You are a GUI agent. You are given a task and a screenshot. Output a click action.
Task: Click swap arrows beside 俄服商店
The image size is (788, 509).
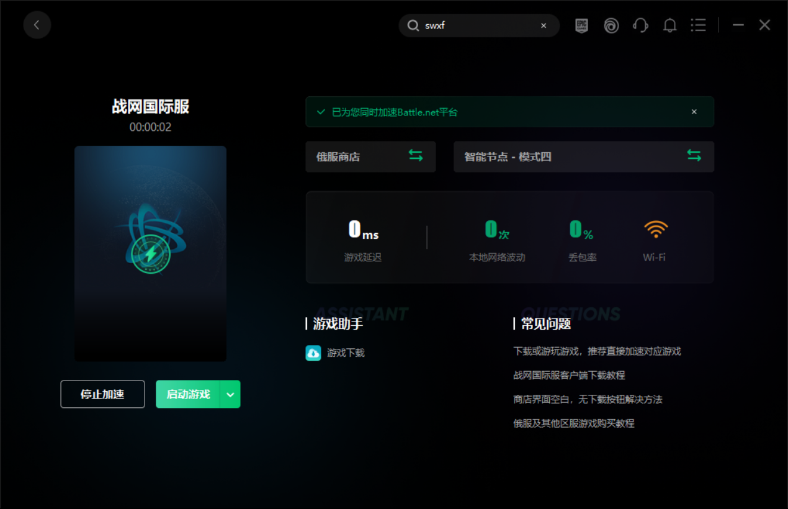tap(416, 156)
